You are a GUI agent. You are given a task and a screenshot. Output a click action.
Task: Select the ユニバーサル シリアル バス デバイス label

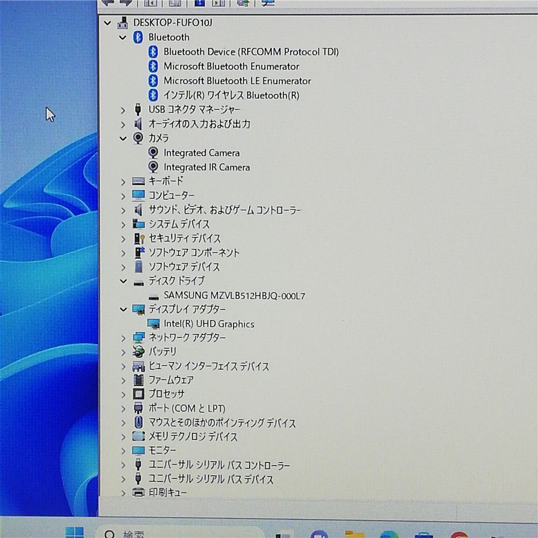point(211,479)
